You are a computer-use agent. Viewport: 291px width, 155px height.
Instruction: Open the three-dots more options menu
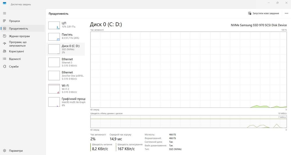(x=286, y=13)
